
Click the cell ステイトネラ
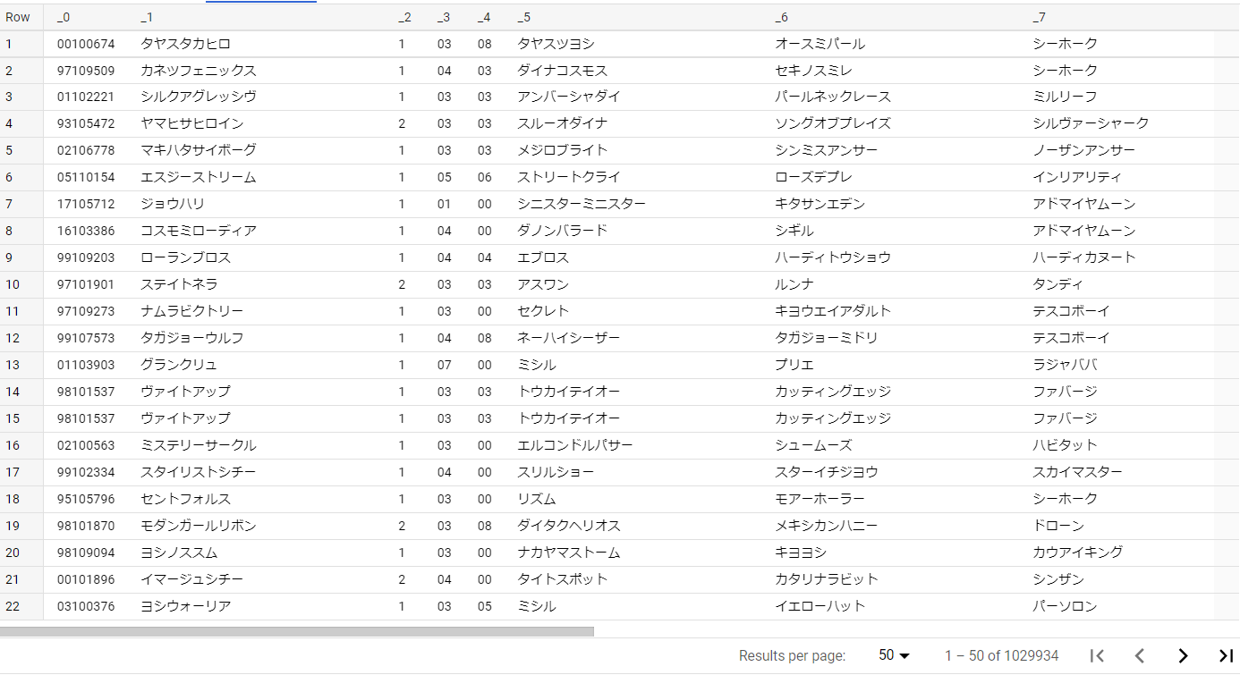coord(179,284)
